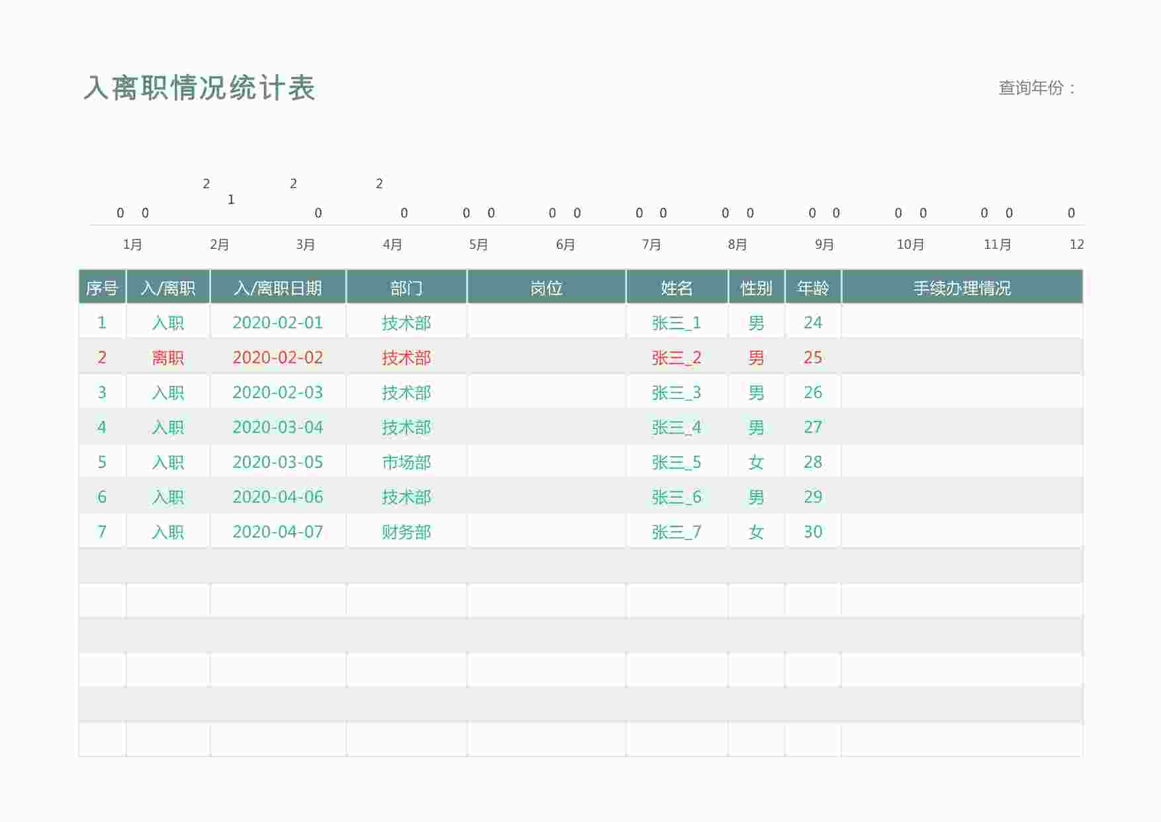The width and height of the screenshot is (1161, 822).
Task: Click the 6月 chart axis label
Action: pos(565,244)
